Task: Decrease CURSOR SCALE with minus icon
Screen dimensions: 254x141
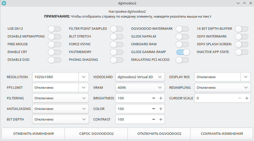Action: pos(240,98)
